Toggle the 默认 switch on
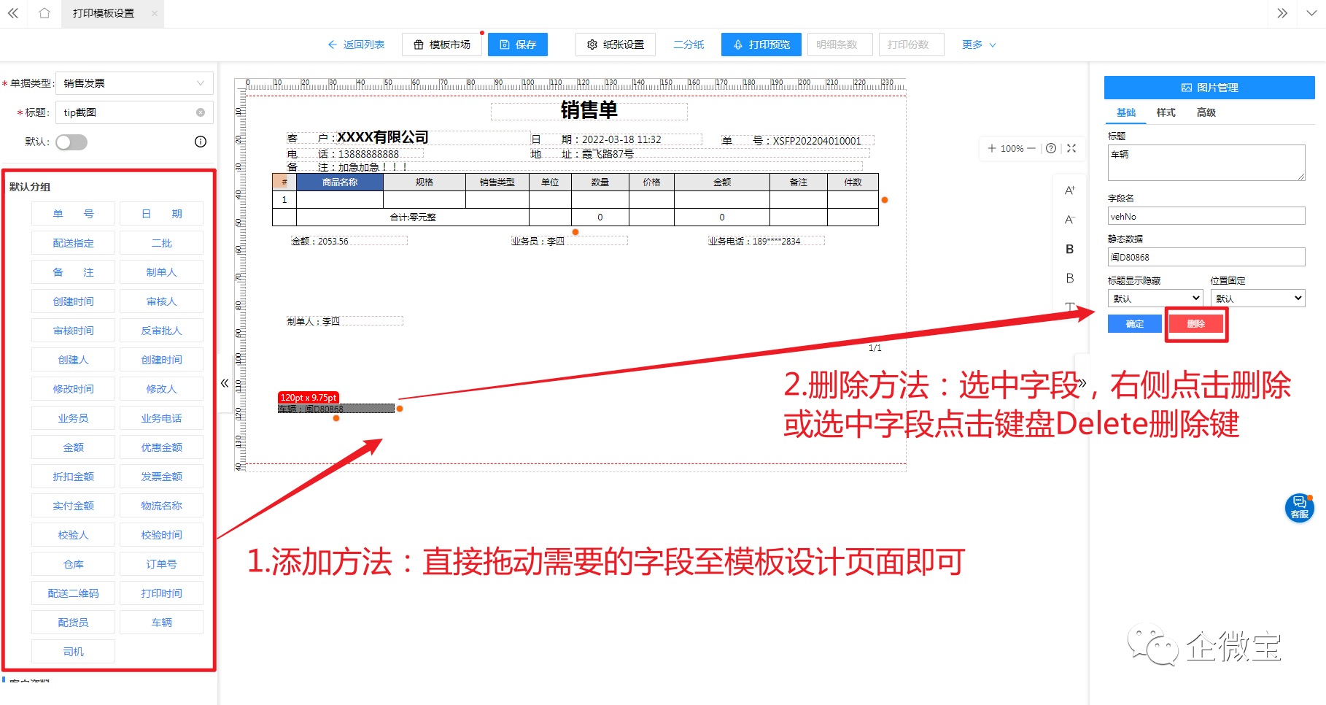 tap(71, 142)
